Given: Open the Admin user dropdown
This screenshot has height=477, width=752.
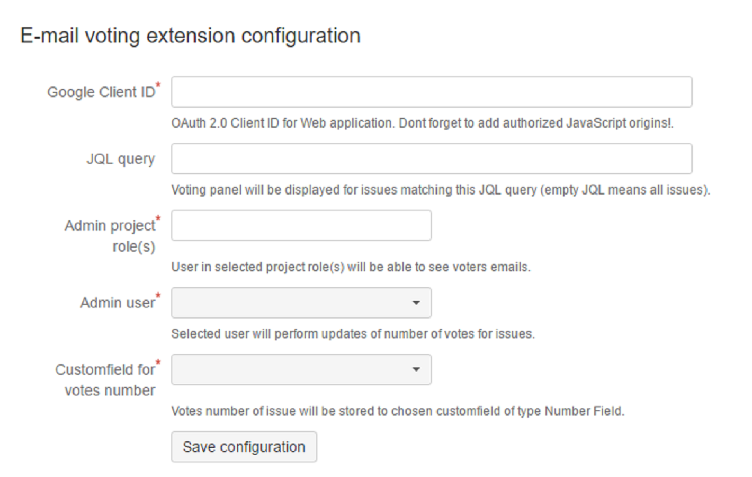Looking at the screenshot, I should click(x=301, y=303).
